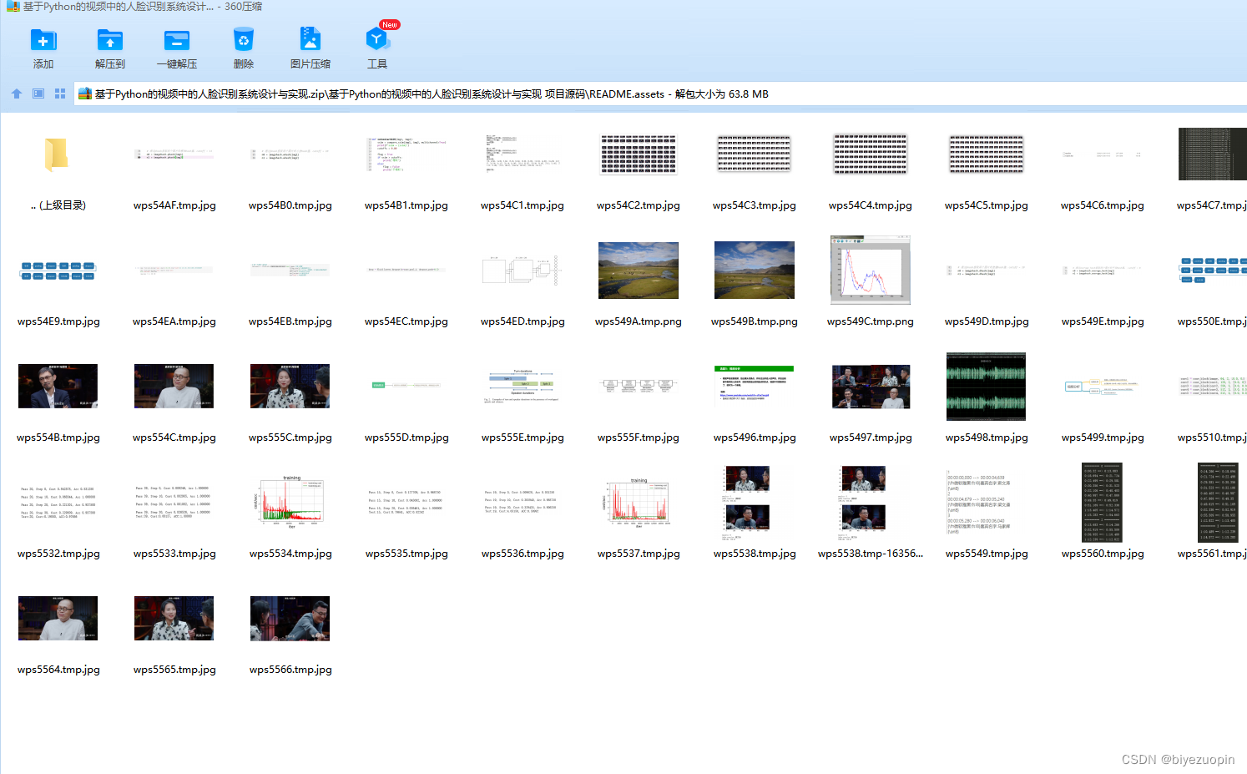Switch to the four-squares grid view icon
Viewport: 1247px width, 774px height.
pyautogui.click(x=60, y=94)
